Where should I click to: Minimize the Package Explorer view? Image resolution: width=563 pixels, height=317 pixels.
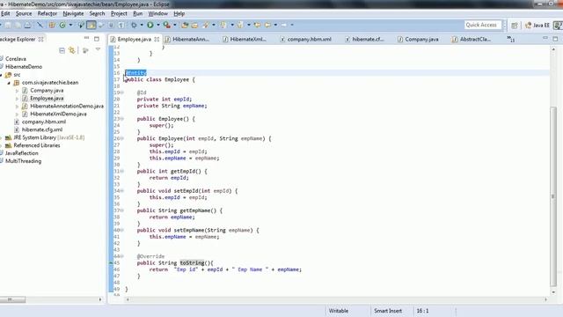click(86, 38)
